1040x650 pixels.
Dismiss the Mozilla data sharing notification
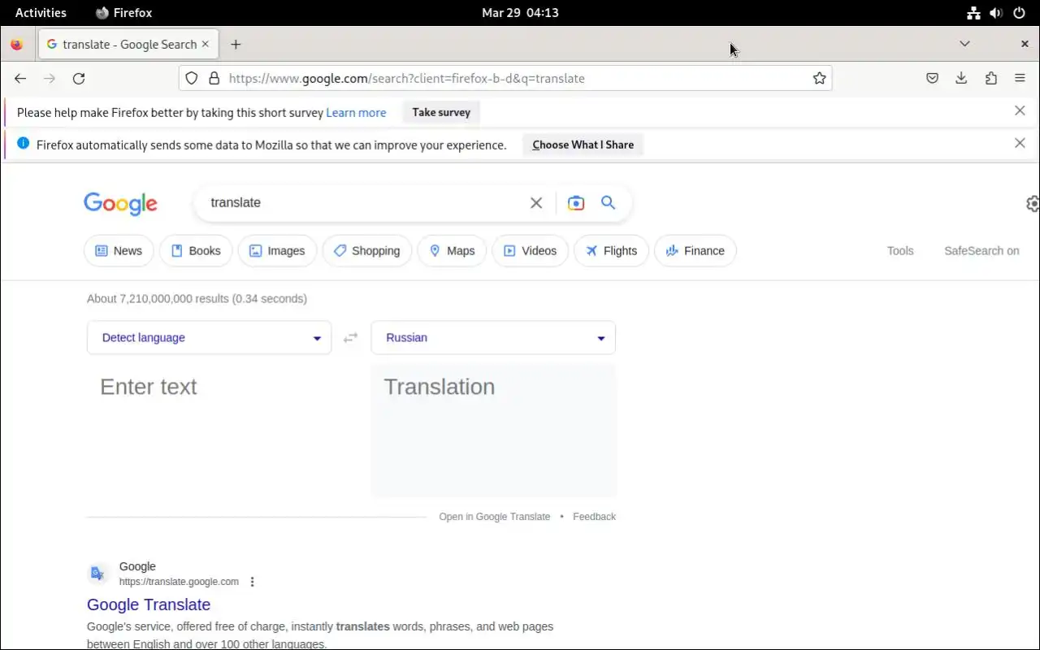[x=1020, y=143]
